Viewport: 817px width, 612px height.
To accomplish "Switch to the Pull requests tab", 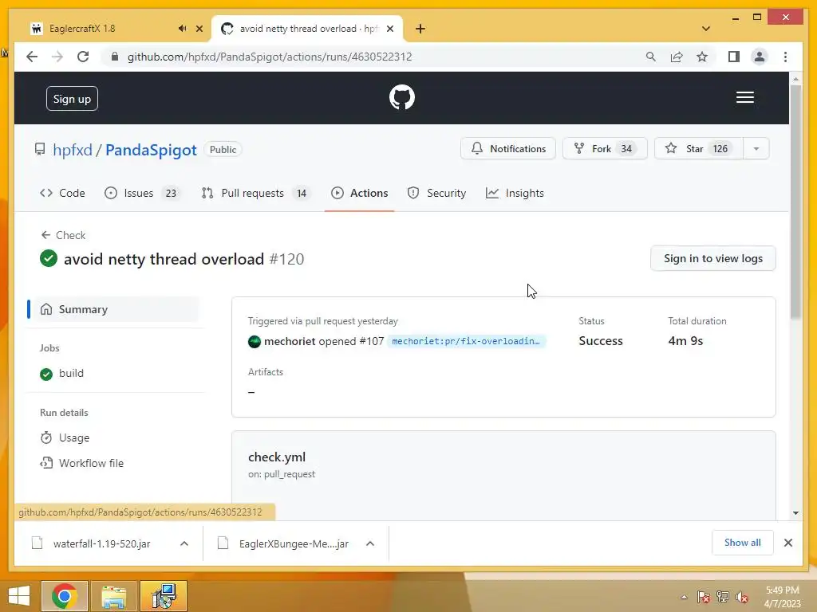I will pyautogui.click(x=256, y=193).
